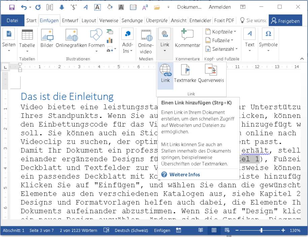This screenshot has height=237, width=308.
Task: Add a Kommentar to the document
Action: 187,38
